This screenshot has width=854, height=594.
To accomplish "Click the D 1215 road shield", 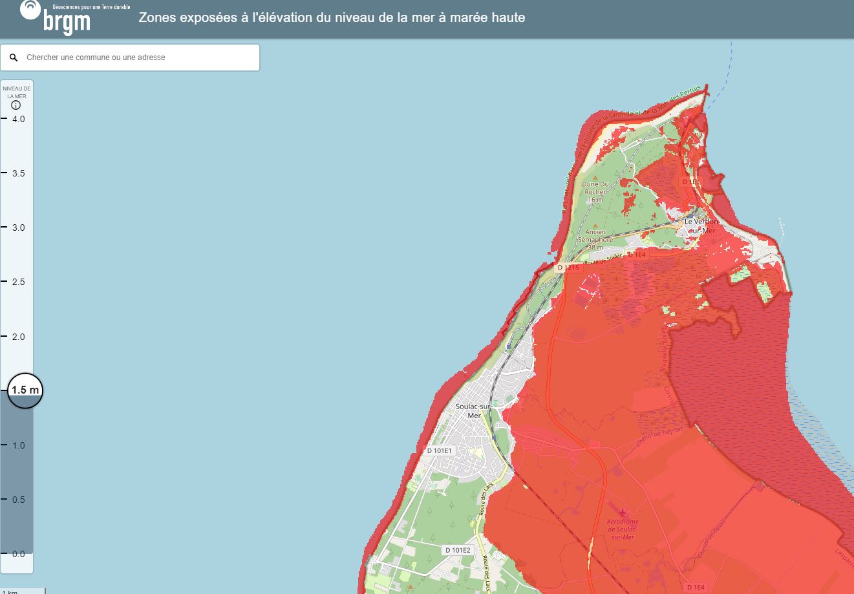I will (568, 268).
